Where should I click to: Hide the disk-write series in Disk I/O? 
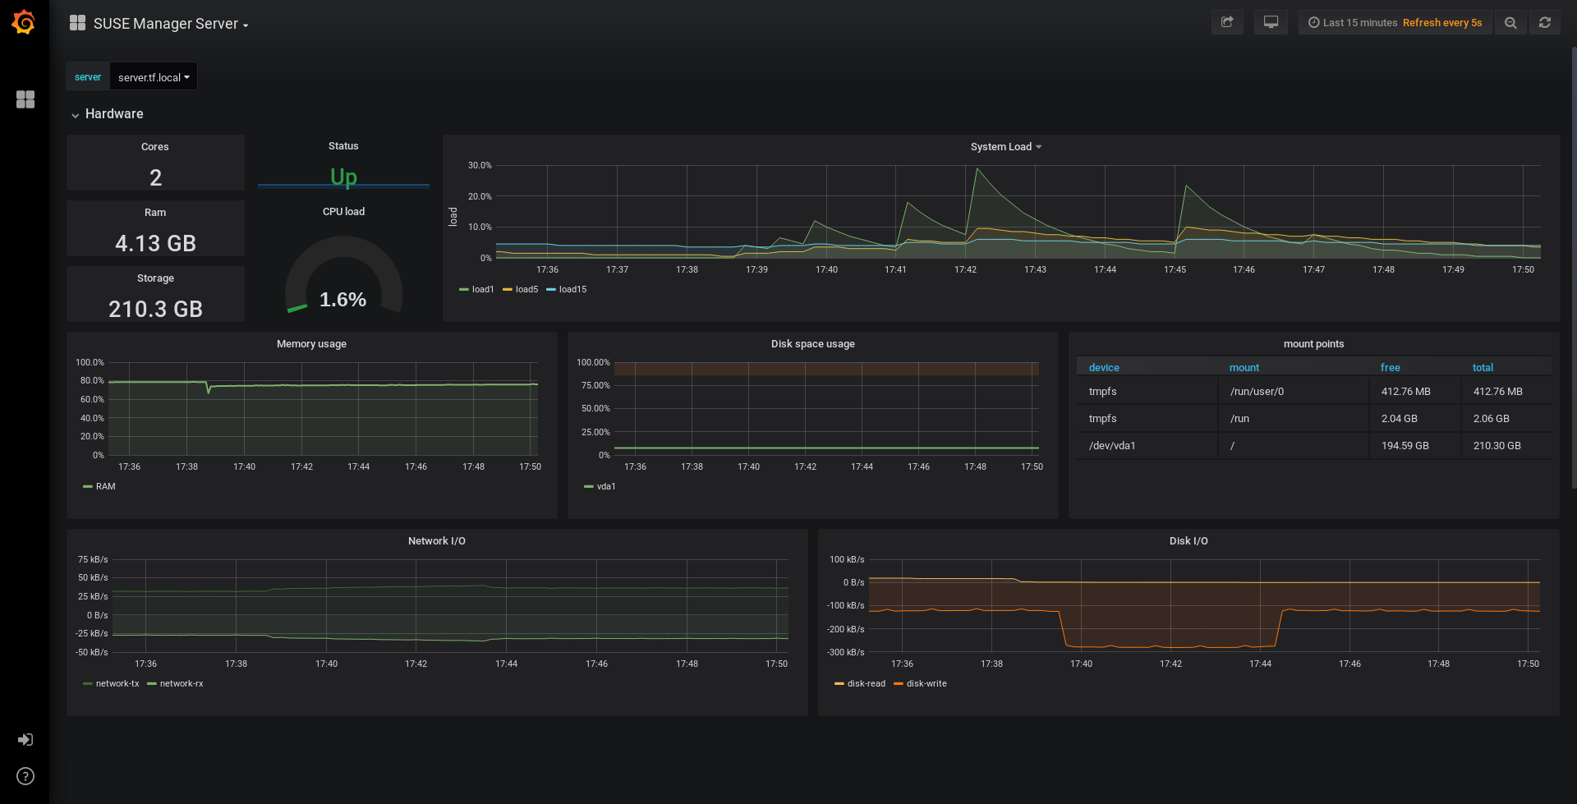[925, 683]
